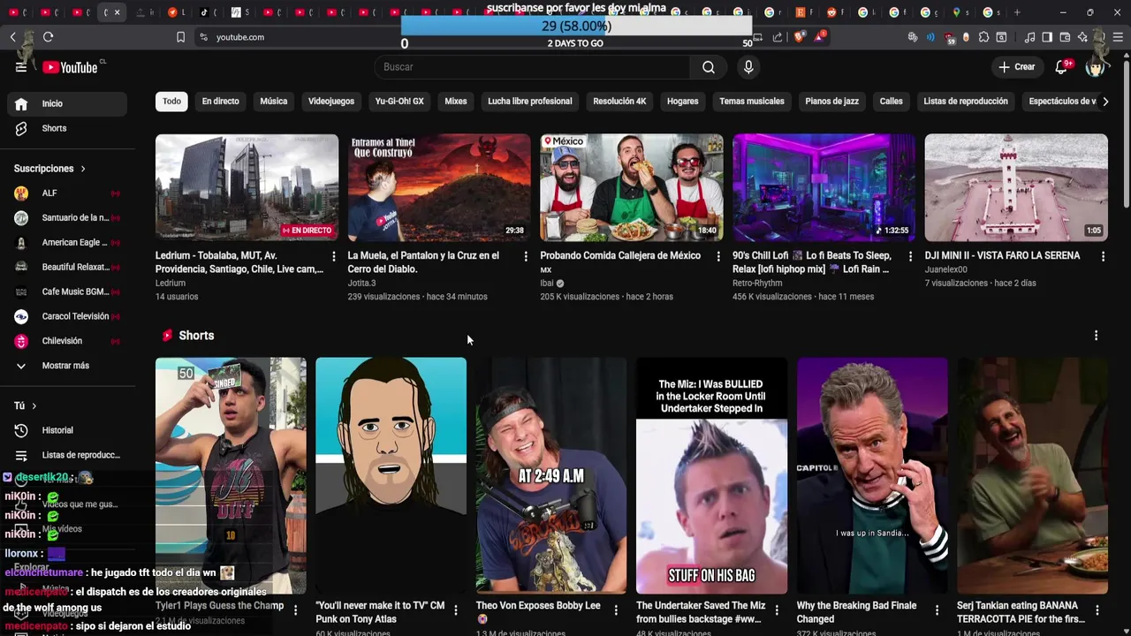
Task: Open Inicio home in the sidebar
Action: [66, 103]
